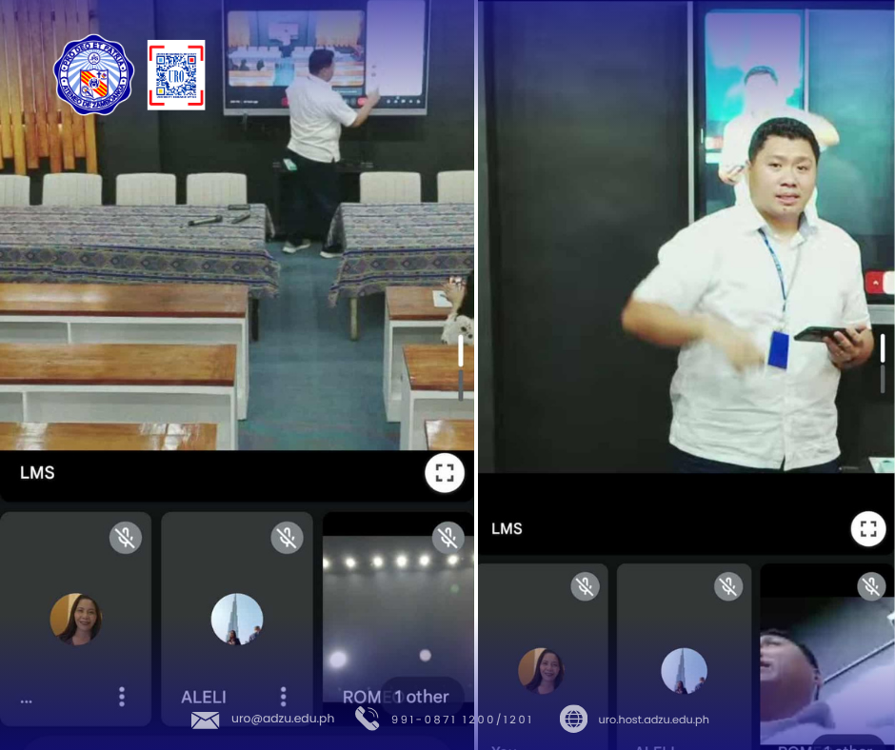
Task: Click the muted mic on right ALELI tile
Action: (728, 586)
